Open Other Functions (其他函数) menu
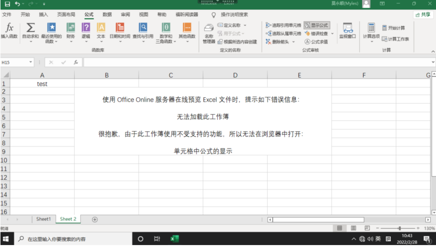 pos(187,33)
